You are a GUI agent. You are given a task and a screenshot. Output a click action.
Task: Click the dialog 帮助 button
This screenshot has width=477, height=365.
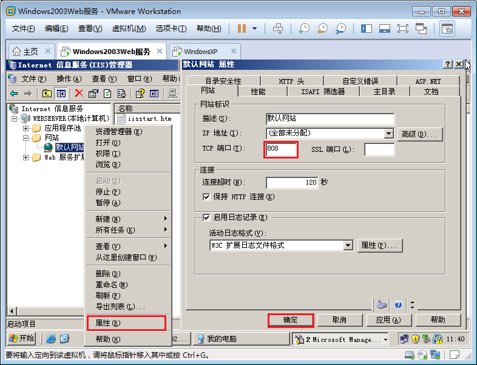point(438,320)
